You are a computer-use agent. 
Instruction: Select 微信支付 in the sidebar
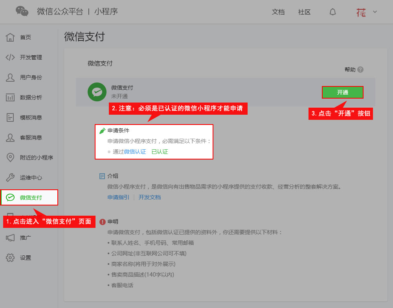(31, 197)
